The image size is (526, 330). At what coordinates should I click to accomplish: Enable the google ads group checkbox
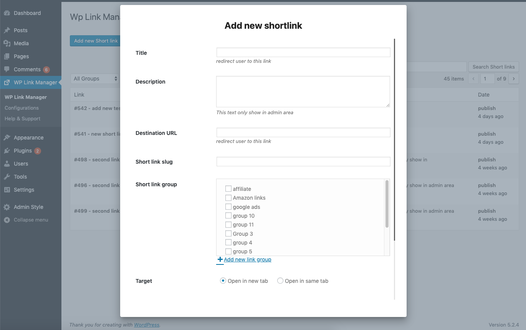pos(228,207)
